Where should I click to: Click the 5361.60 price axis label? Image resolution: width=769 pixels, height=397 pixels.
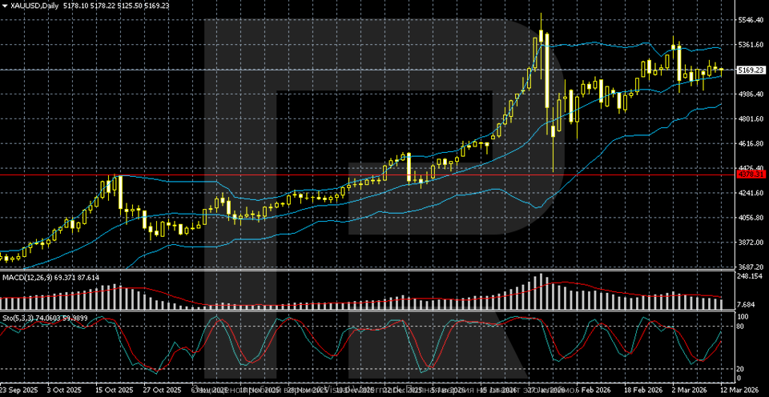(x=751, y=45)
